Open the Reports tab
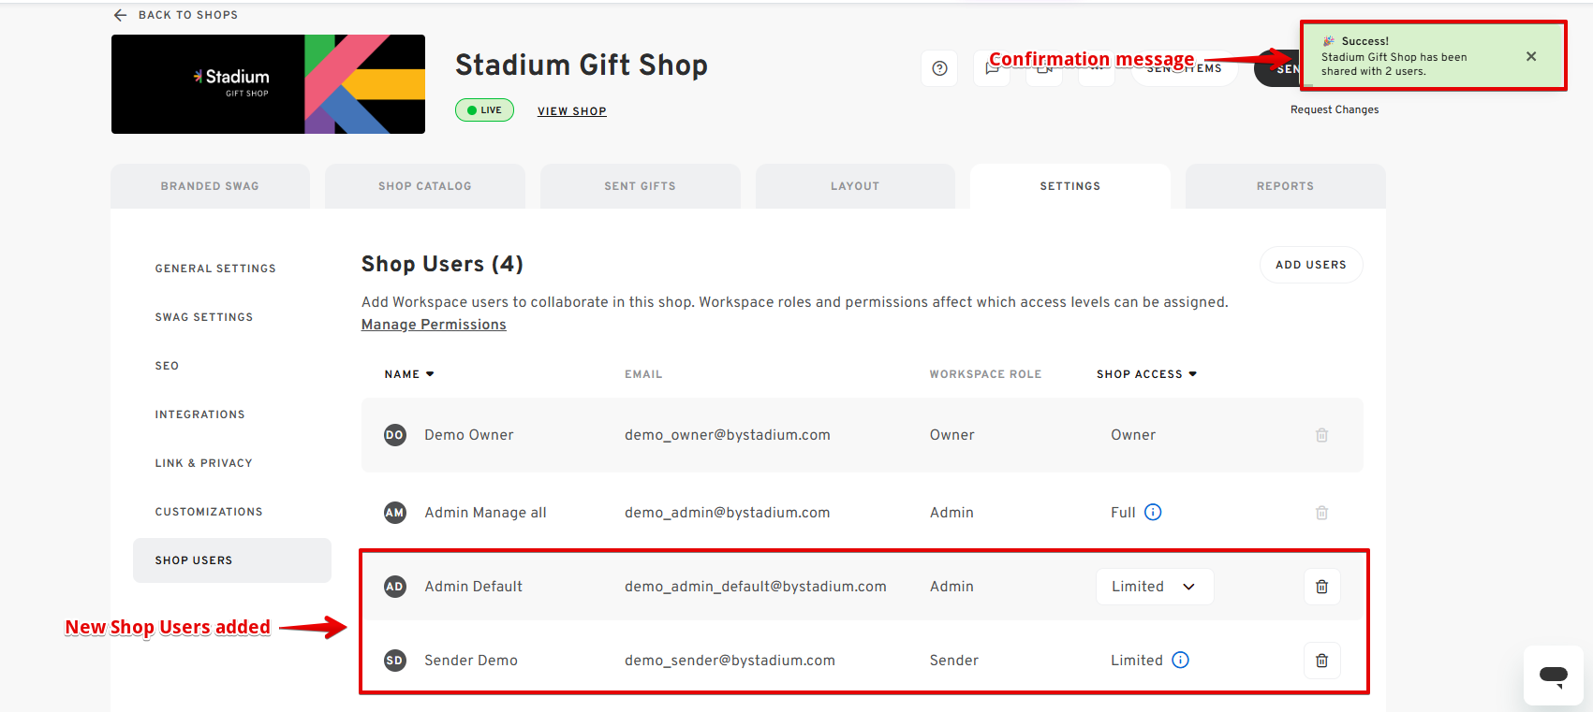The height and width of the screenshot is (712, 1593). pyautogui.click(x=1285, y=186)
